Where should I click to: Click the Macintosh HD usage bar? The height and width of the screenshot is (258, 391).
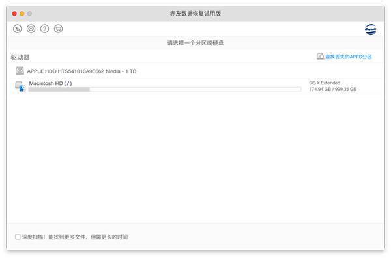(165, 90)
